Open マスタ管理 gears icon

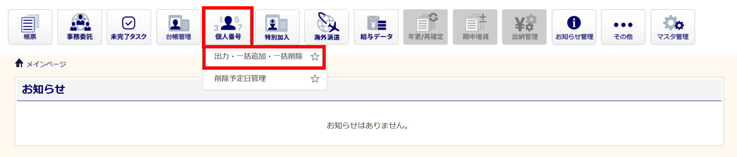tap(673, 27)
